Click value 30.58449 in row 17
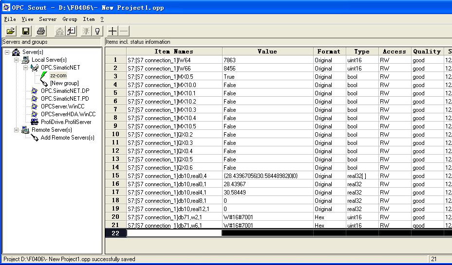Screen dimensions: 452x265 coord(234,192)
